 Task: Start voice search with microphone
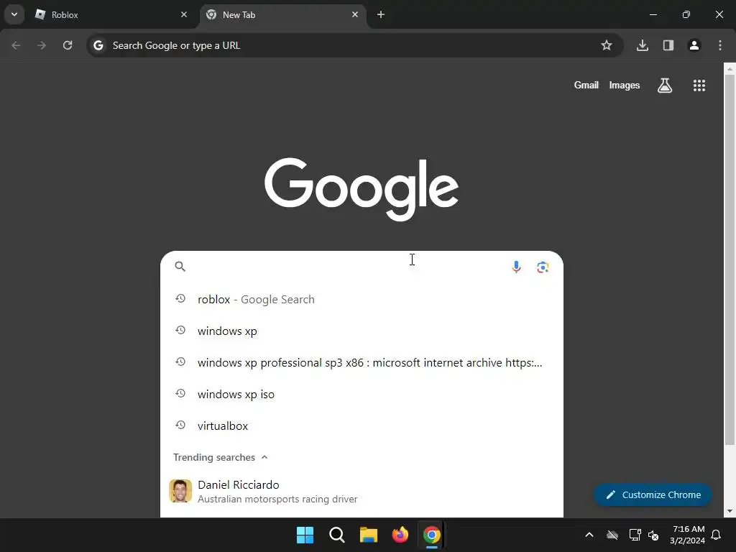pyautogui.click(x=516, y=267)
